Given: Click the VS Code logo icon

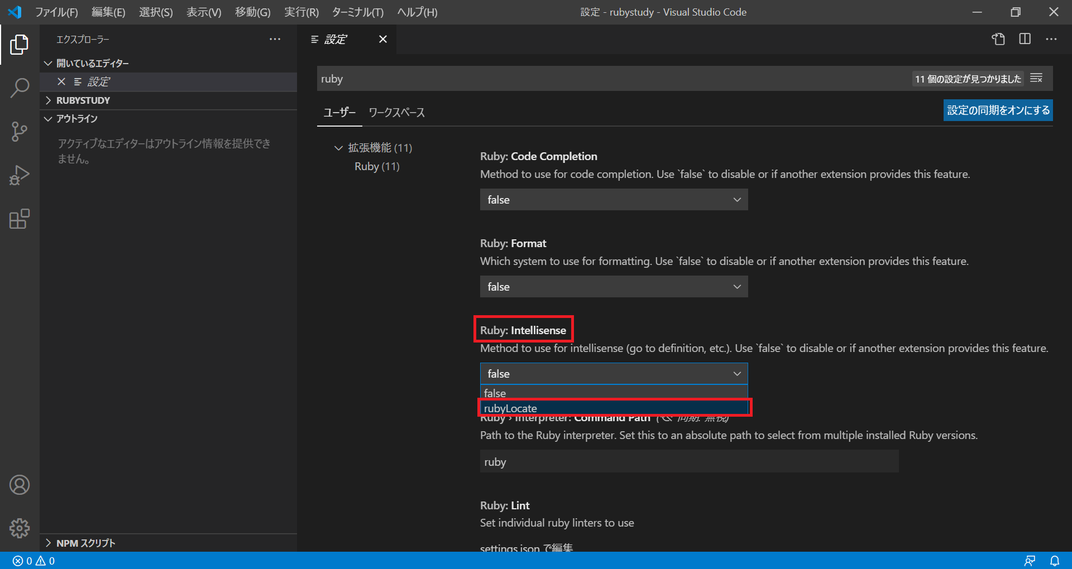Looking at the screenshot, I should pyautogui.click(x=15, y=12).
